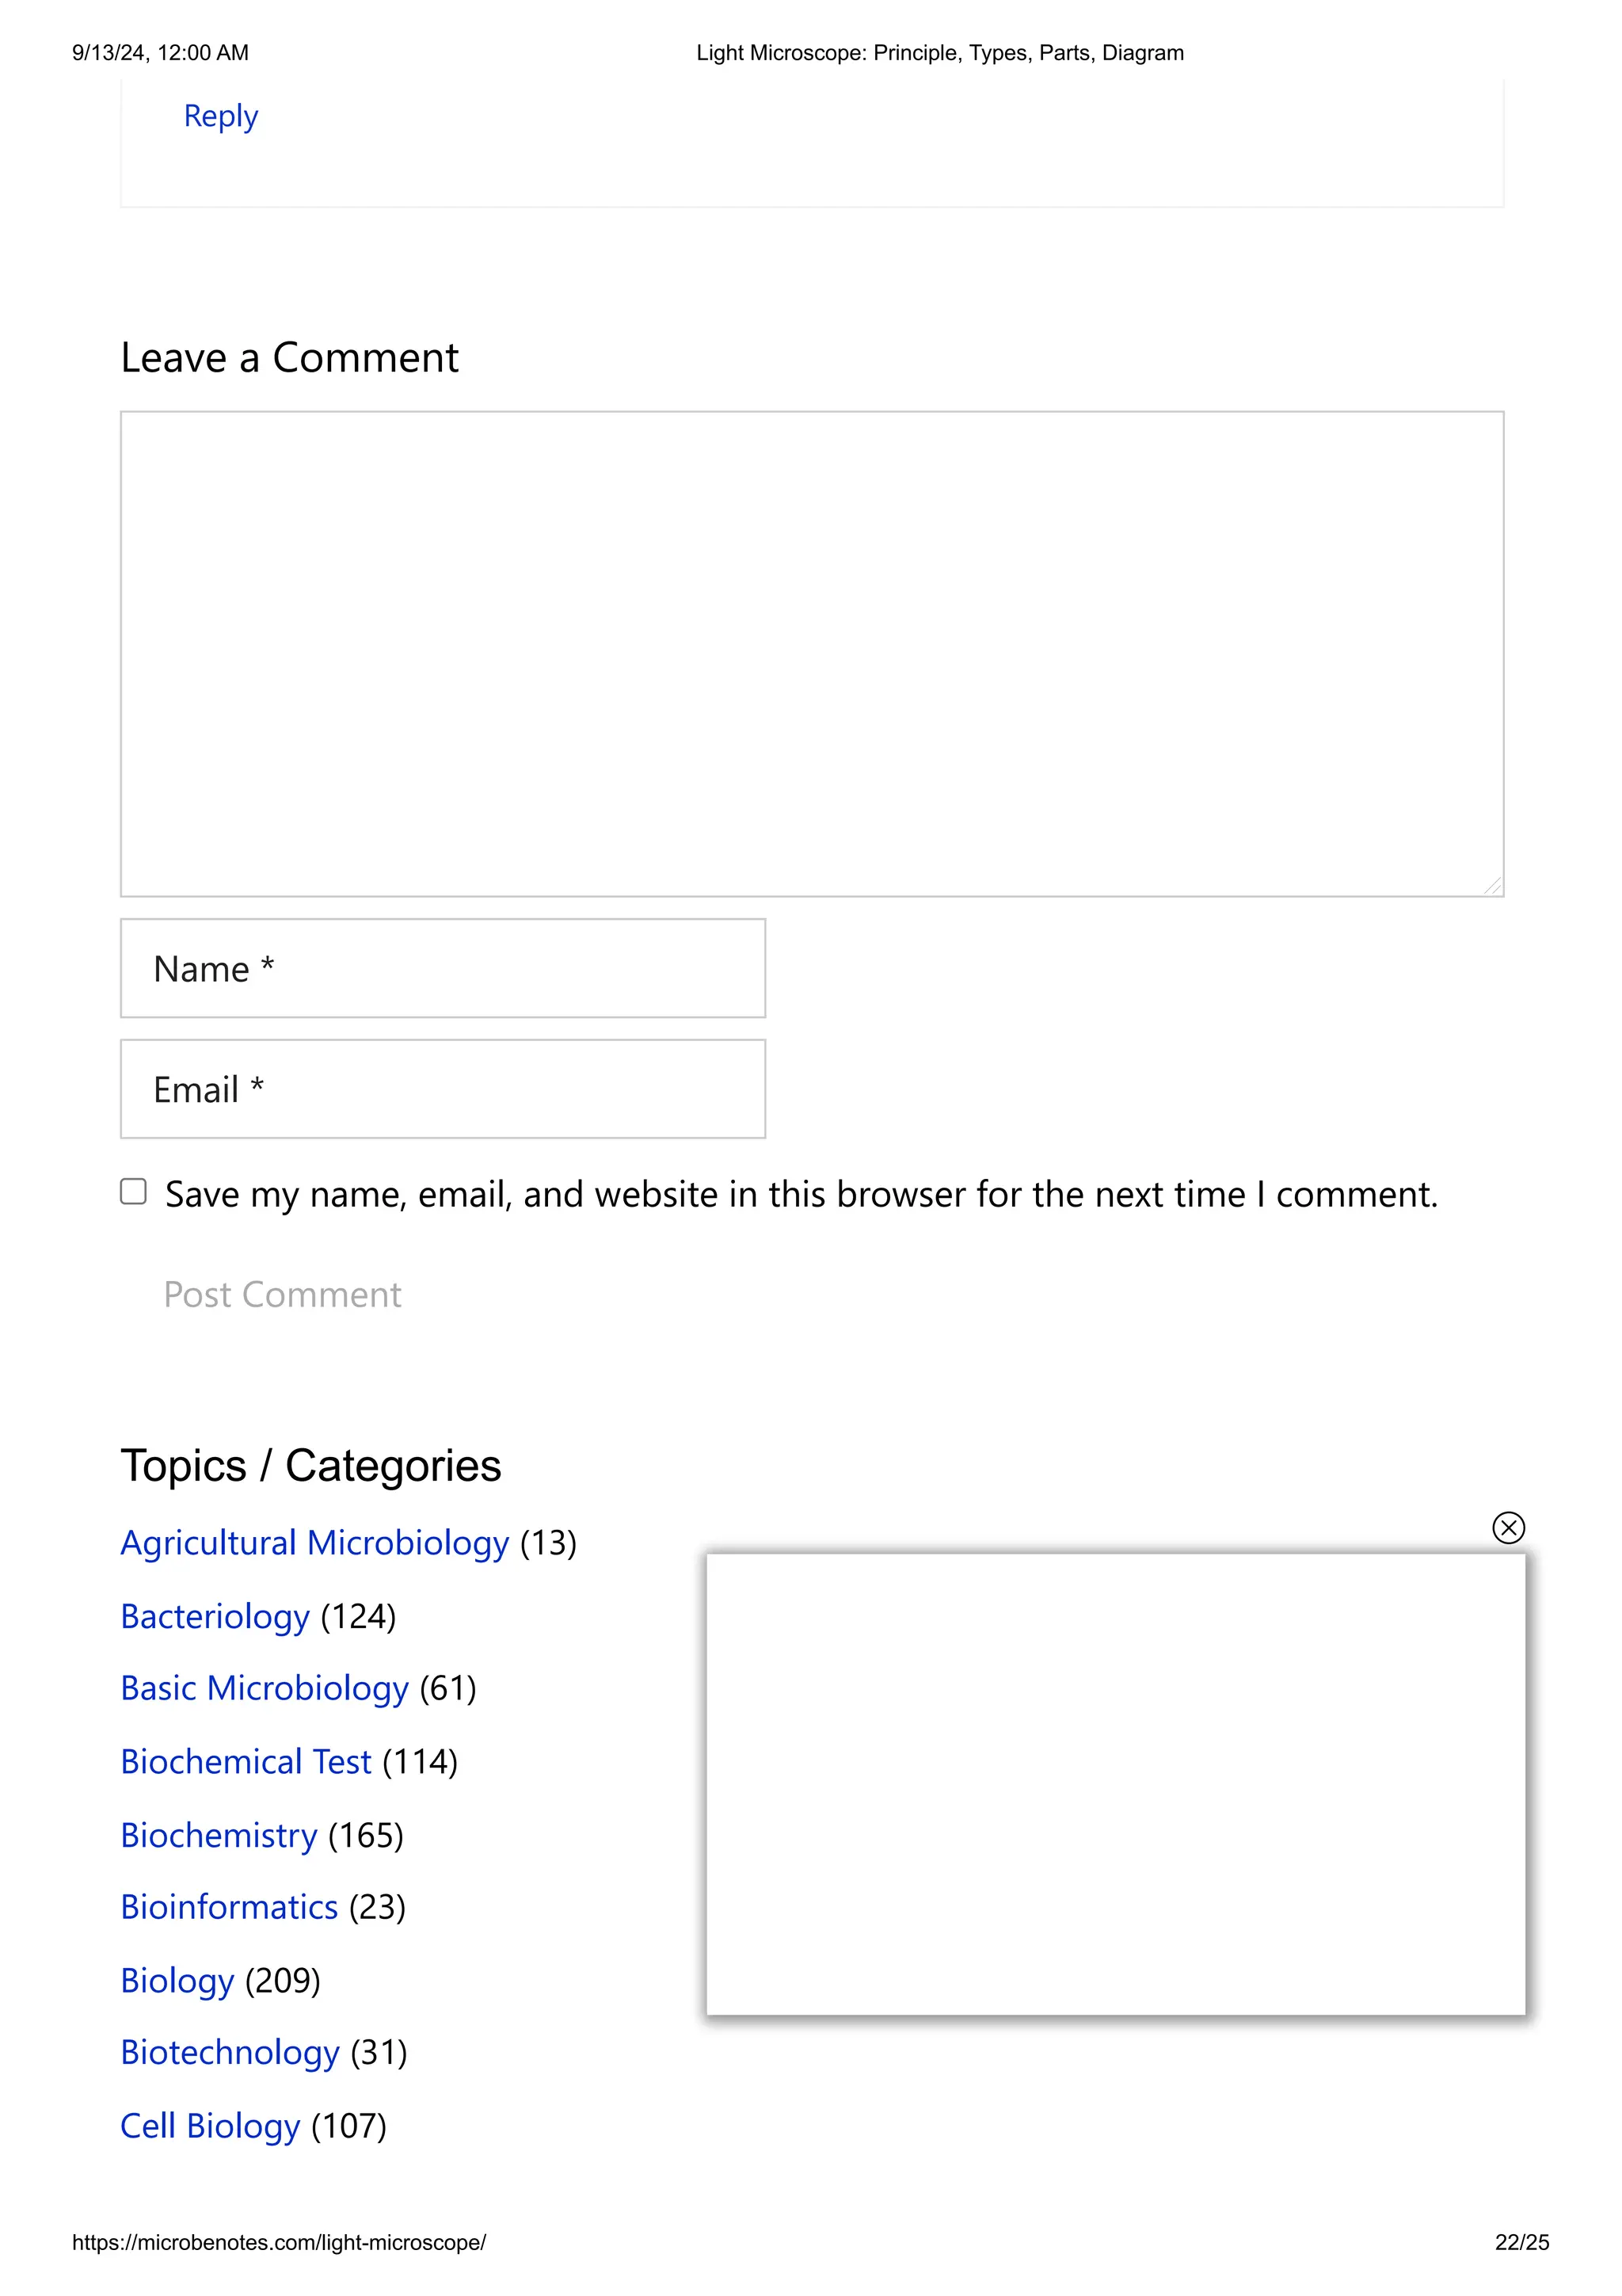Screen dimensions: 1622x2296
Task: Open the Bioinformatics category link
Action: pyautogui.click(x=229, y=1907)
